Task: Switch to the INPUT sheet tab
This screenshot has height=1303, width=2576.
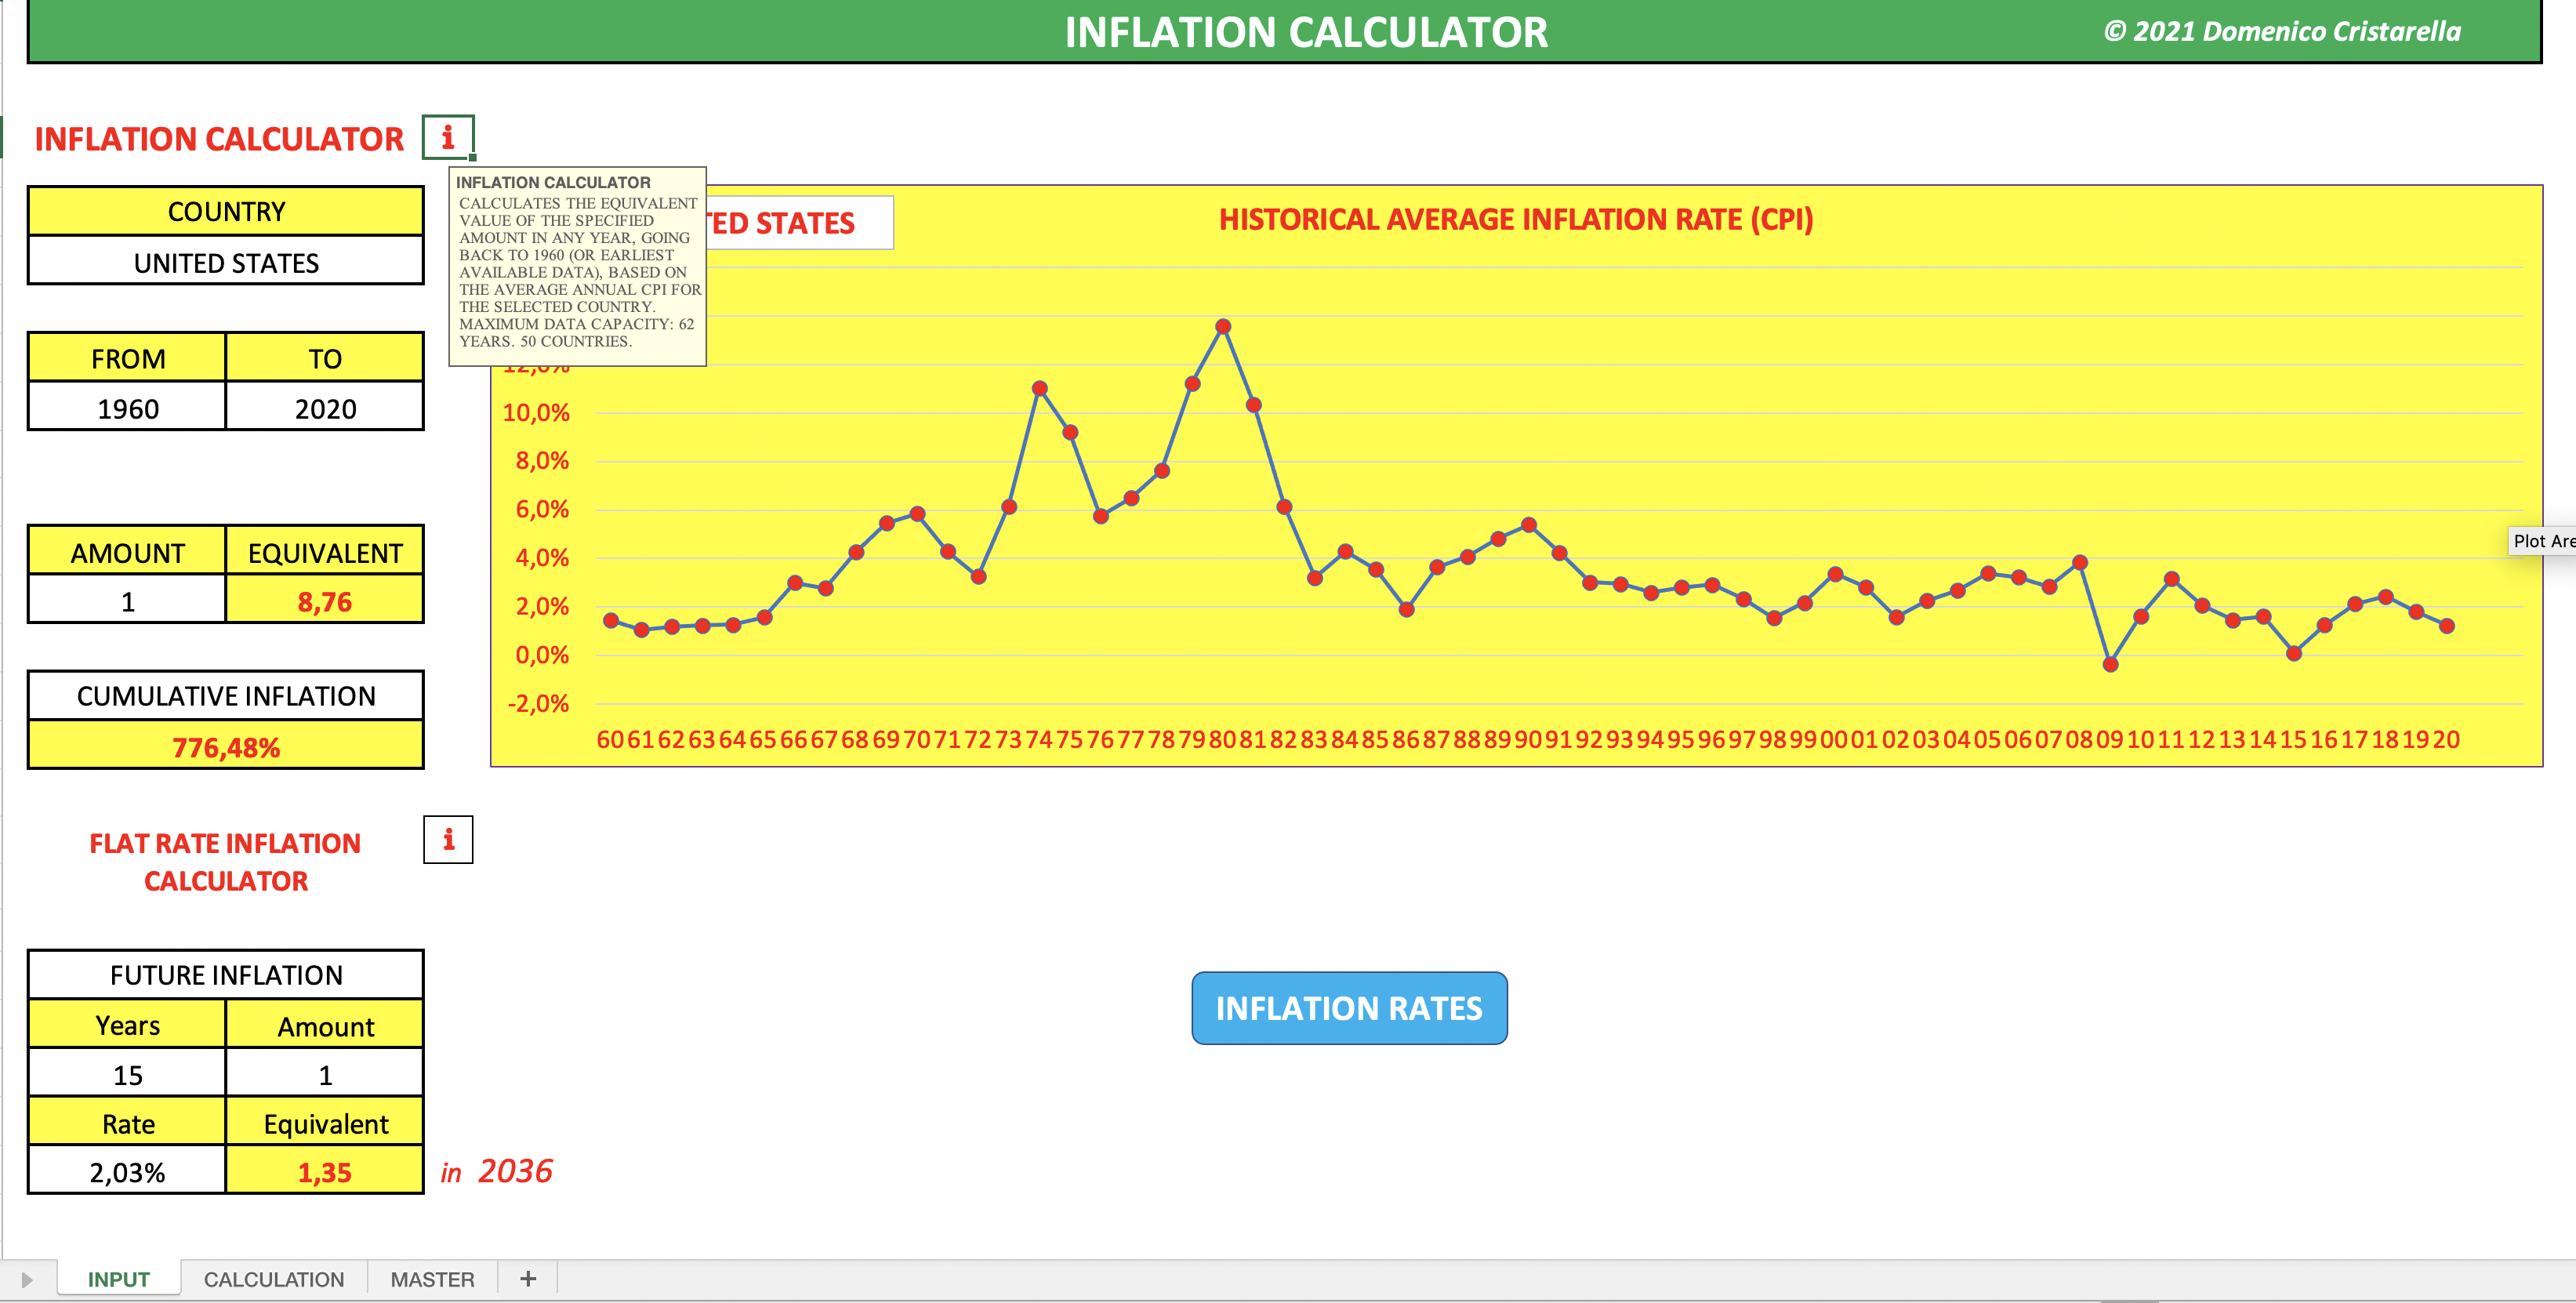Action: click(118, 1279)
